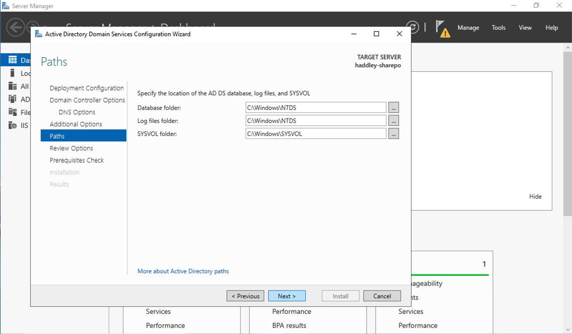Screen dimensions: 572x334
Task: Cancel the configuration wizard
Action: tap(382, 296)
